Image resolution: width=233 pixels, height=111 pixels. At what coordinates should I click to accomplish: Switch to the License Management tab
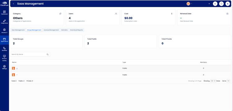[51, 30]
